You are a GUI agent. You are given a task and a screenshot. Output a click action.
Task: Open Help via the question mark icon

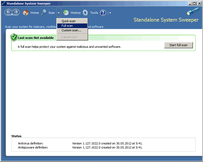(103, 13)
